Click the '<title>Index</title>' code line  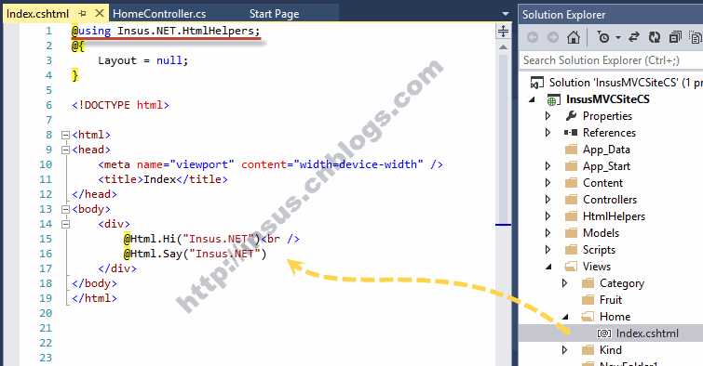pyautogui.click(x=163, y=179)
